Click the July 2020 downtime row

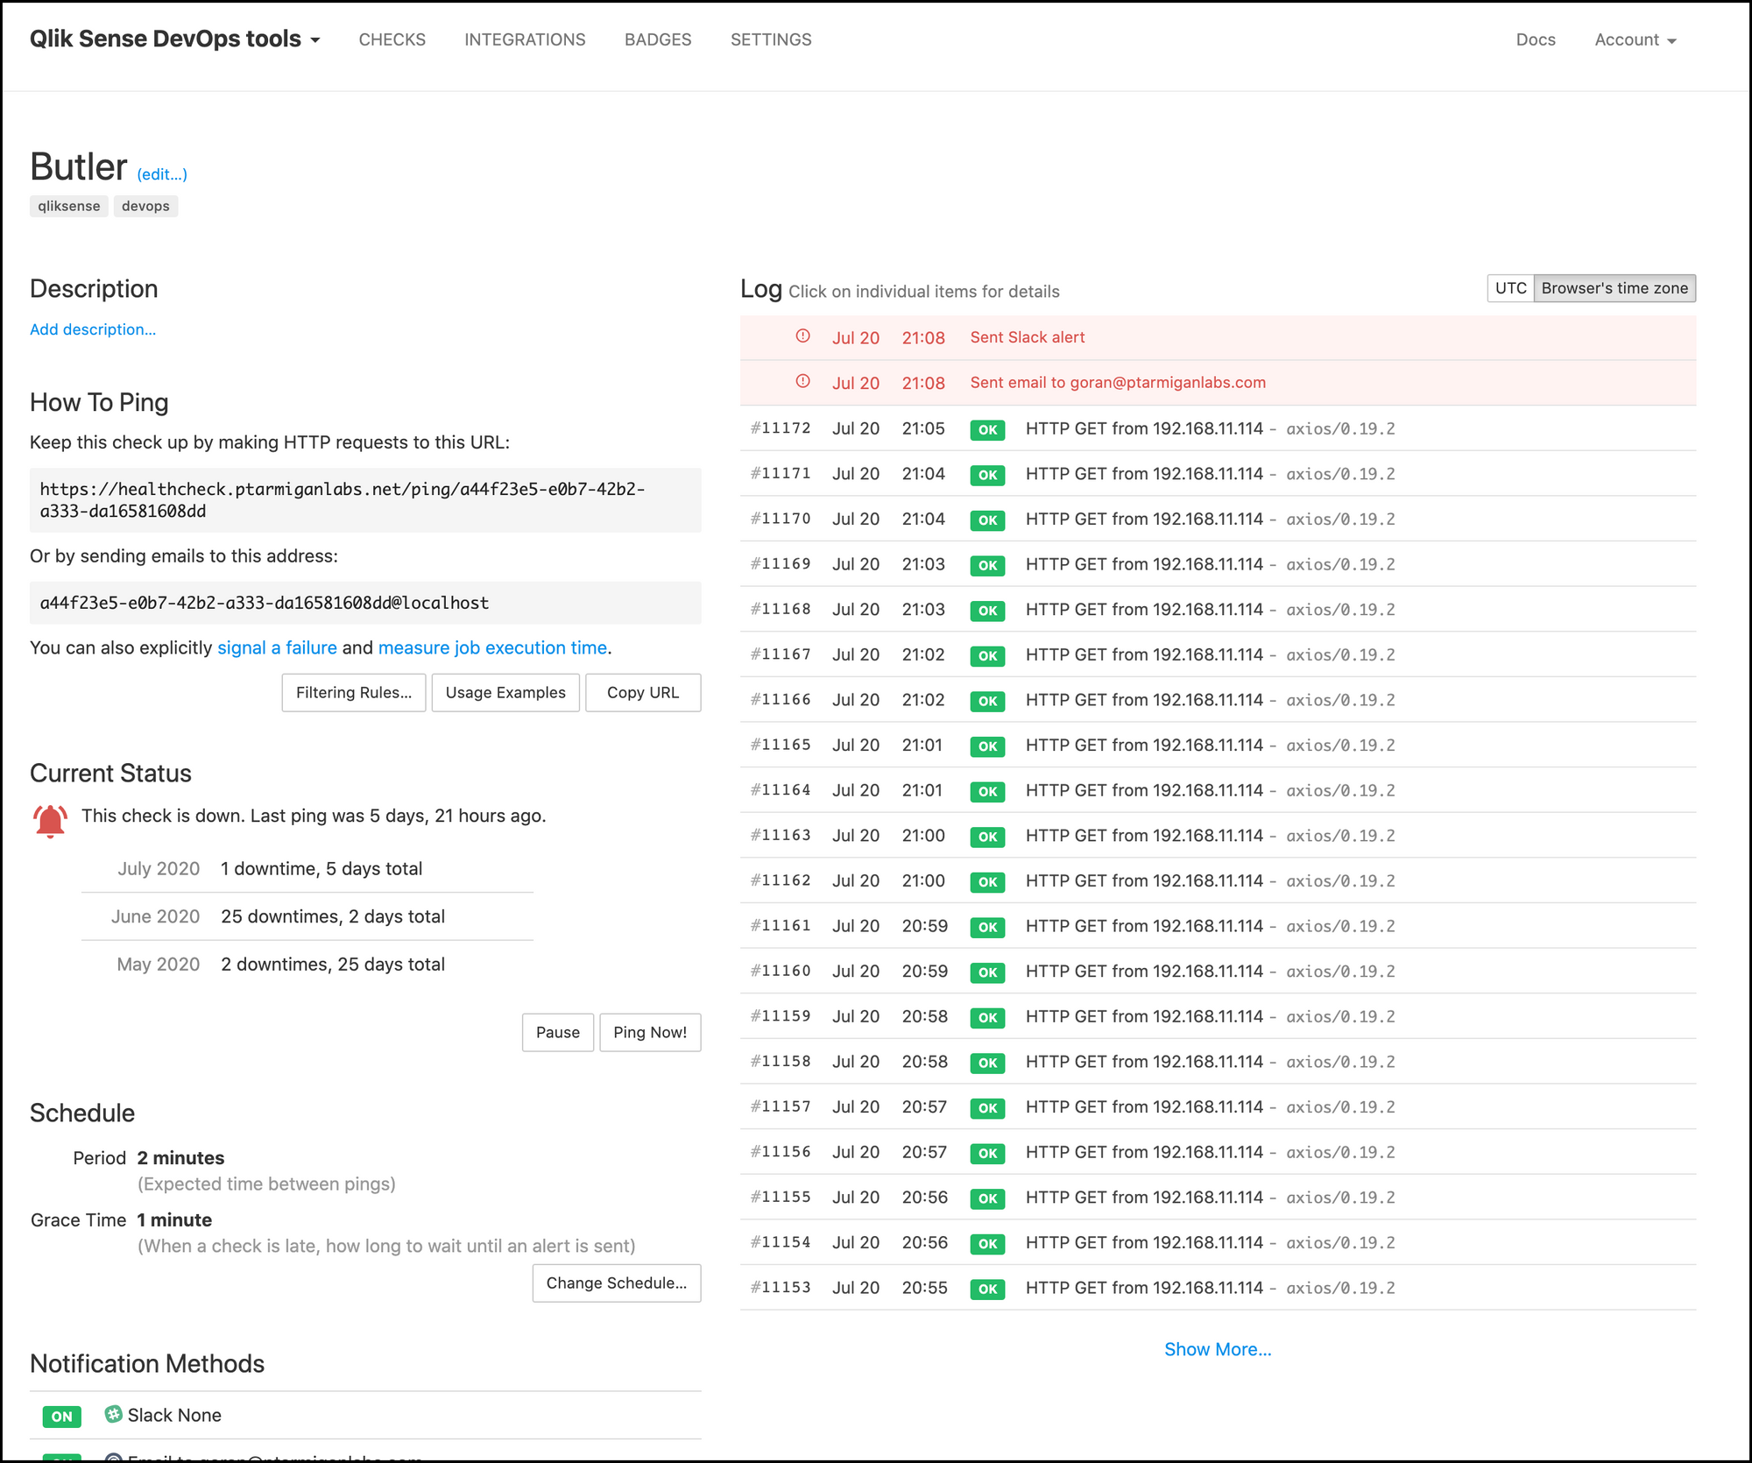tap(307, 869)
